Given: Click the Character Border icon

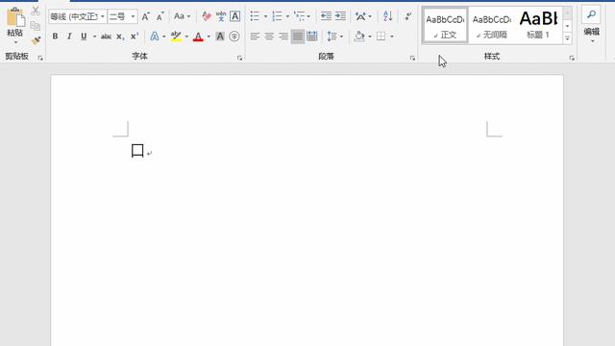Looking at the screenshot, I should [x=234, y=16].
